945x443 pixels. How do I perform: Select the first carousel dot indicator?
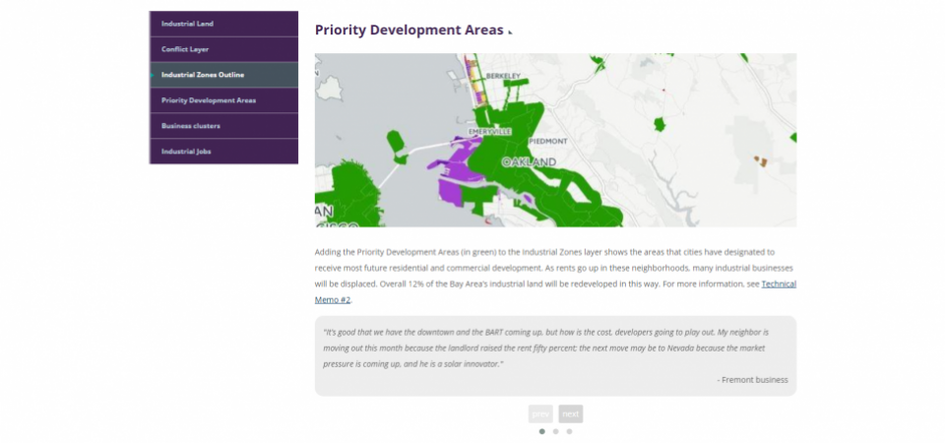[x=541, y=431]
